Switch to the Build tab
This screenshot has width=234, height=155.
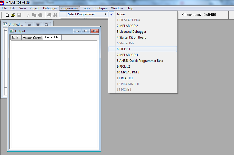15,38
